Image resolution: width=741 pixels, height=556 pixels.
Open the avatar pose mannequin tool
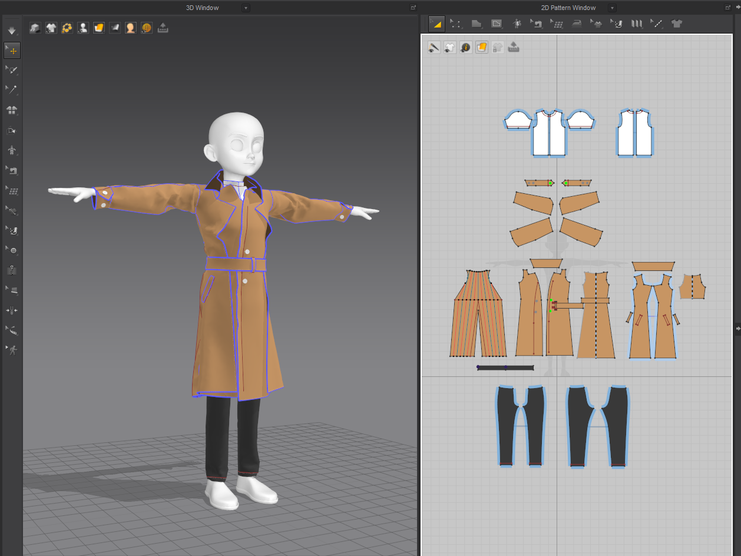(x=12, y=150)
